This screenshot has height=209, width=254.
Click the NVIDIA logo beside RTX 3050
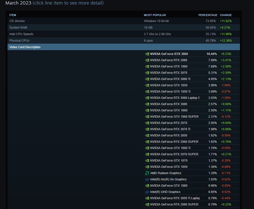pos(147,135)
